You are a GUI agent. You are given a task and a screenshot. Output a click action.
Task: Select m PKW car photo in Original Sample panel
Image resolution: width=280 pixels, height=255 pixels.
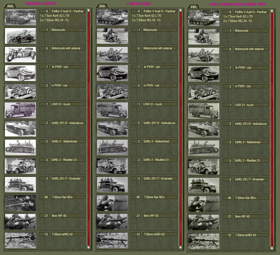click(x=20, y=92)
